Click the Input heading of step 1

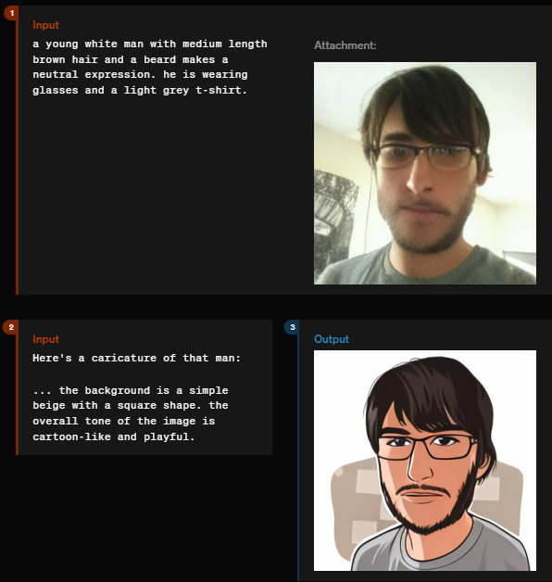click(x=45, y=25)
